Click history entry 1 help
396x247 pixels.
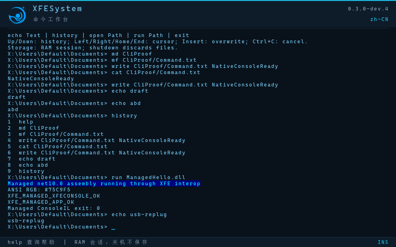21,122
